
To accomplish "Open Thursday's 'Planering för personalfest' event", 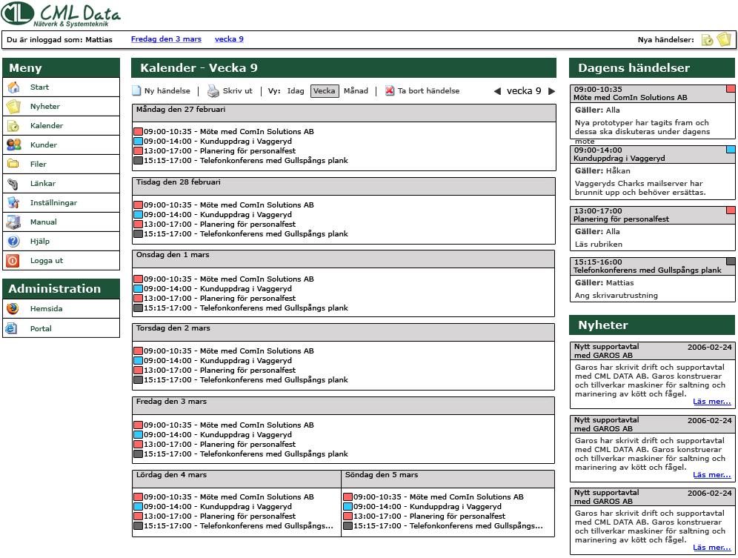I will point(219,370).
